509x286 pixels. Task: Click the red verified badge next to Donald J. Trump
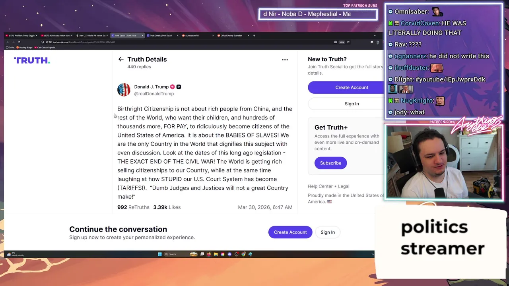(172, 87)
